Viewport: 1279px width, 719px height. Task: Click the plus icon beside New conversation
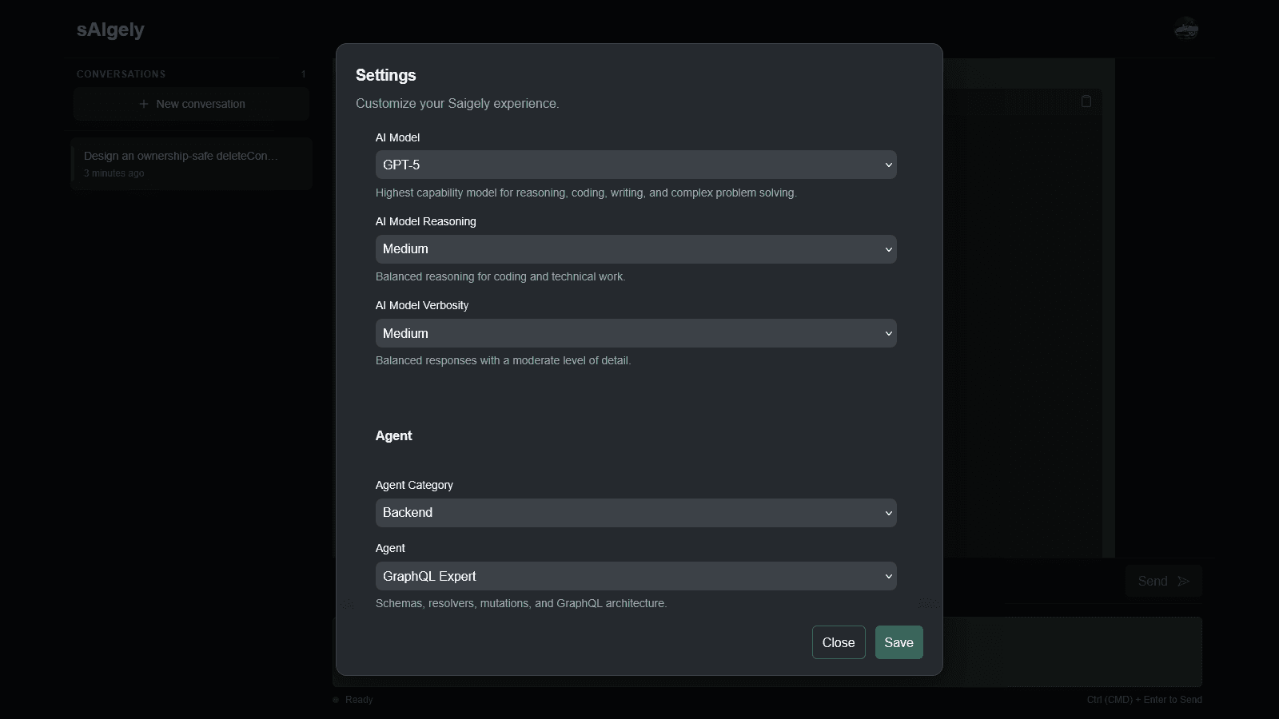144,104
